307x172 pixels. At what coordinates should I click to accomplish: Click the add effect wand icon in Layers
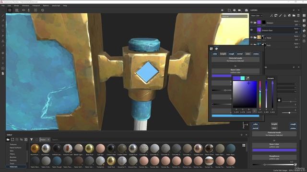[271, 16]
